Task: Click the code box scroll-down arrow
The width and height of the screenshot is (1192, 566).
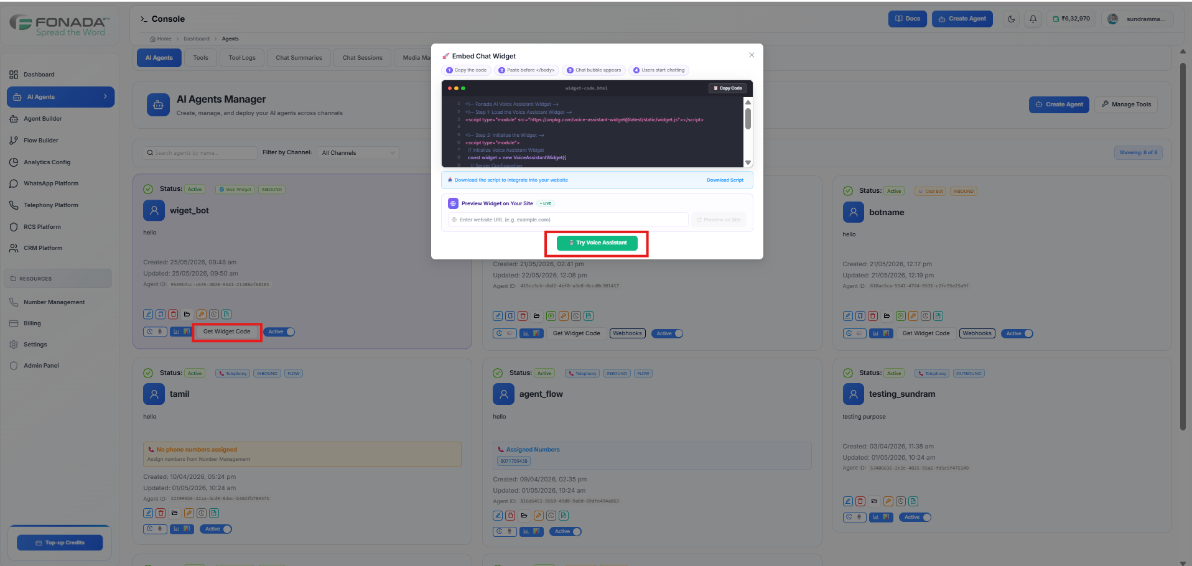Action: [x=748, y=163]
